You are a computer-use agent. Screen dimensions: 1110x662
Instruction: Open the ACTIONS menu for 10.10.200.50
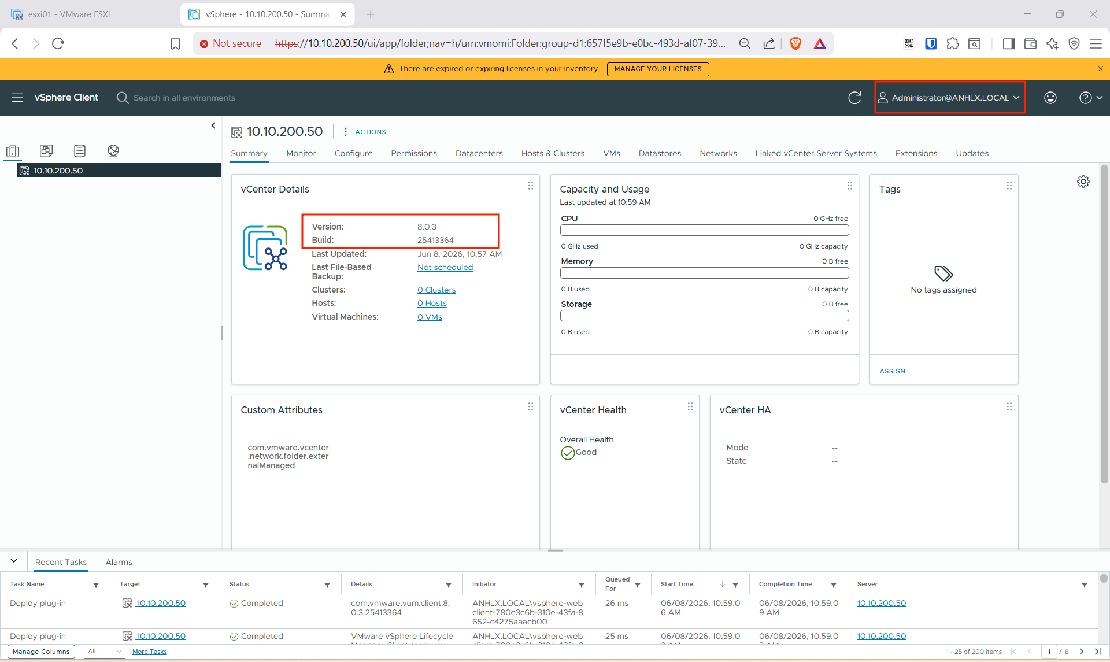(x=365, y=132)
